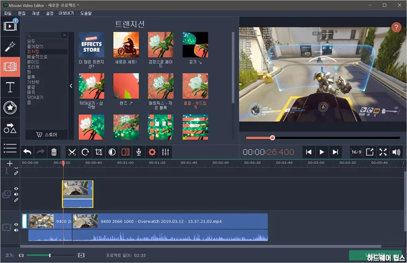Viewport: 407px width, 263px height.
Task: Open the Titles (T) tab
Action: 10,87
